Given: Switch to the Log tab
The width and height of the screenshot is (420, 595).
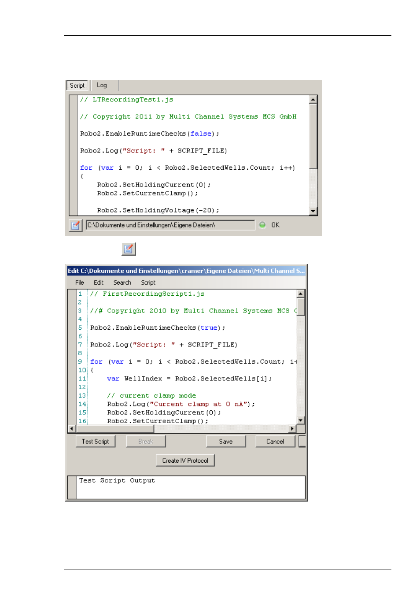Looking at the screenshot, I should click(102, 85).
